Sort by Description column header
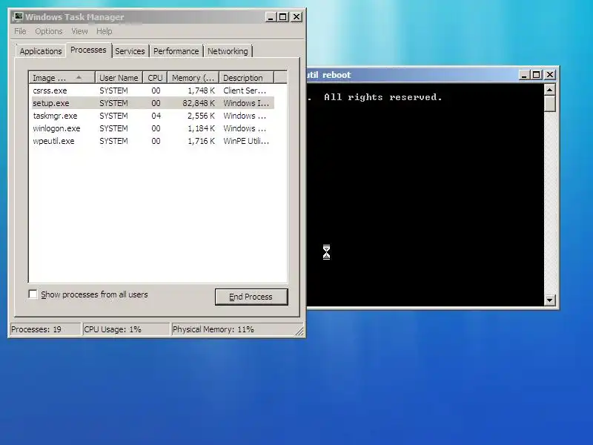 tap(246, 78)
